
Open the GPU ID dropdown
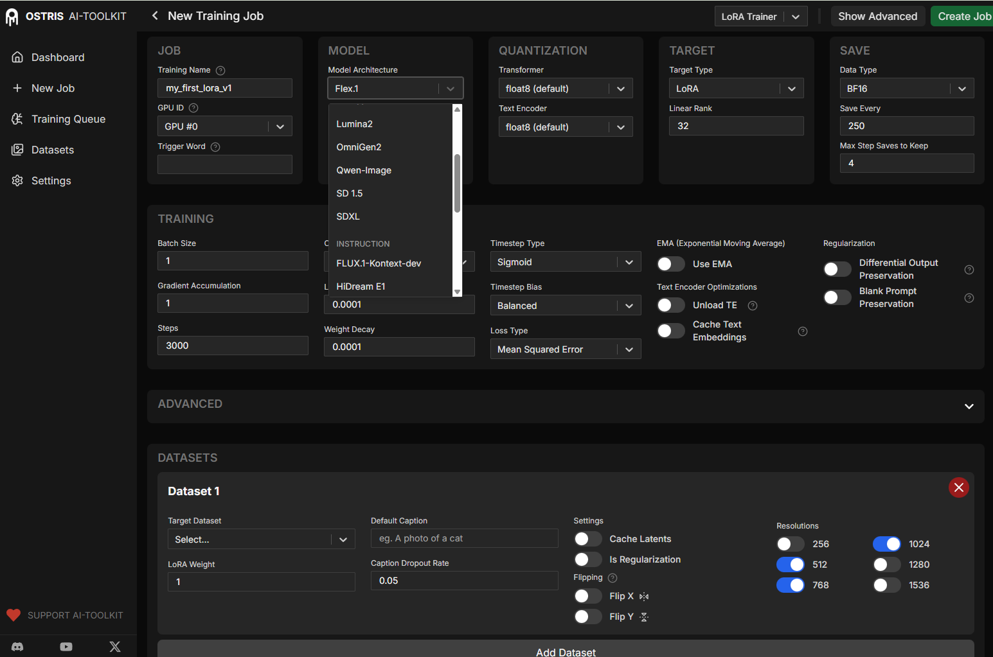point(225,127)
